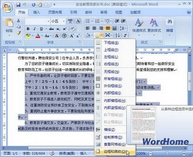Switch to the 插入 ribbon tab

click(37, 13)
